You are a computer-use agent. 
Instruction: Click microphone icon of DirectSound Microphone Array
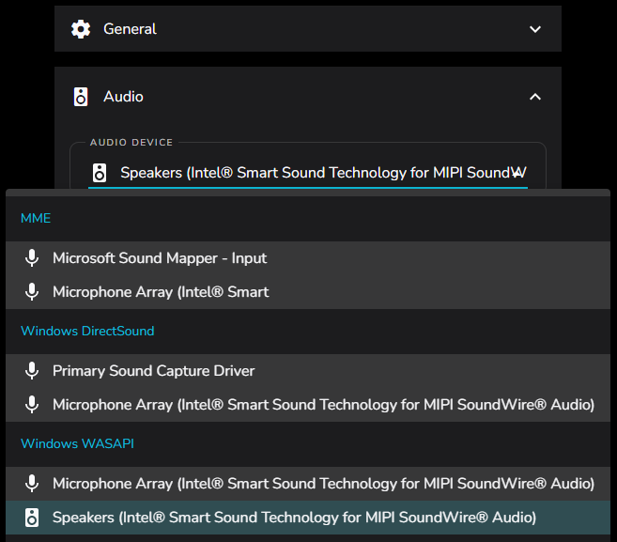point(32,405)
